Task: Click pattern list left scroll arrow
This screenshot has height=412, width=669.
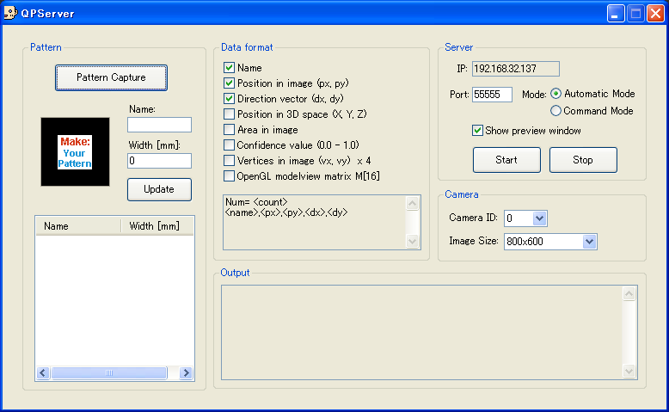Action: [x=43, y=372]
